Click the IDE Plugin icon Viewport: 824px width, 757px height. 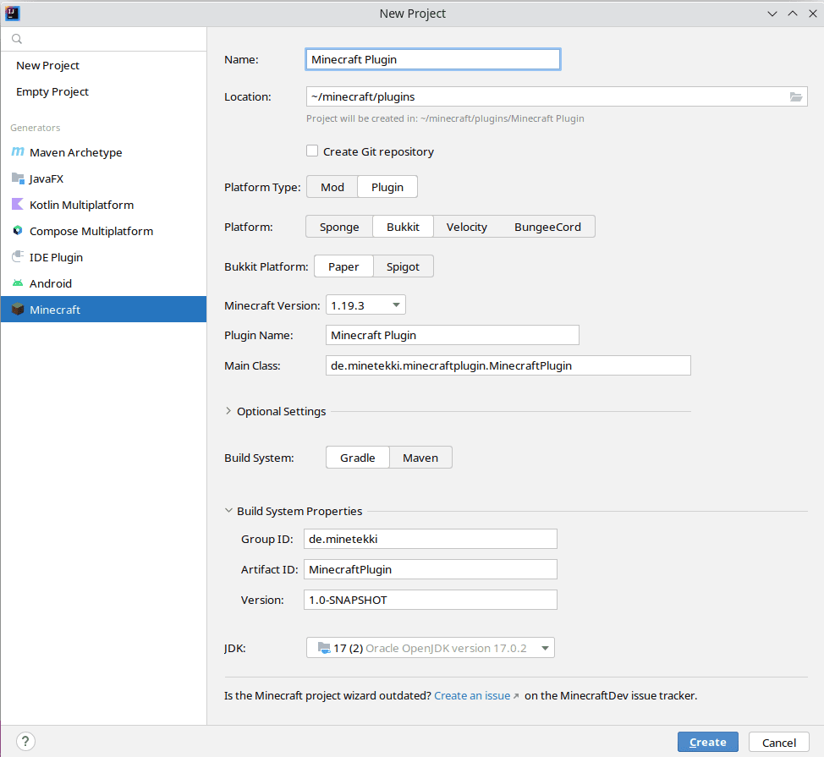pyautogui.click(x=18, y=257)
